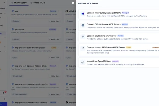The width and height of the screenshot is (159, 106).
Task: Choose Create a Hosted STDIO-based MCP Server
Action: pos(118,50)
